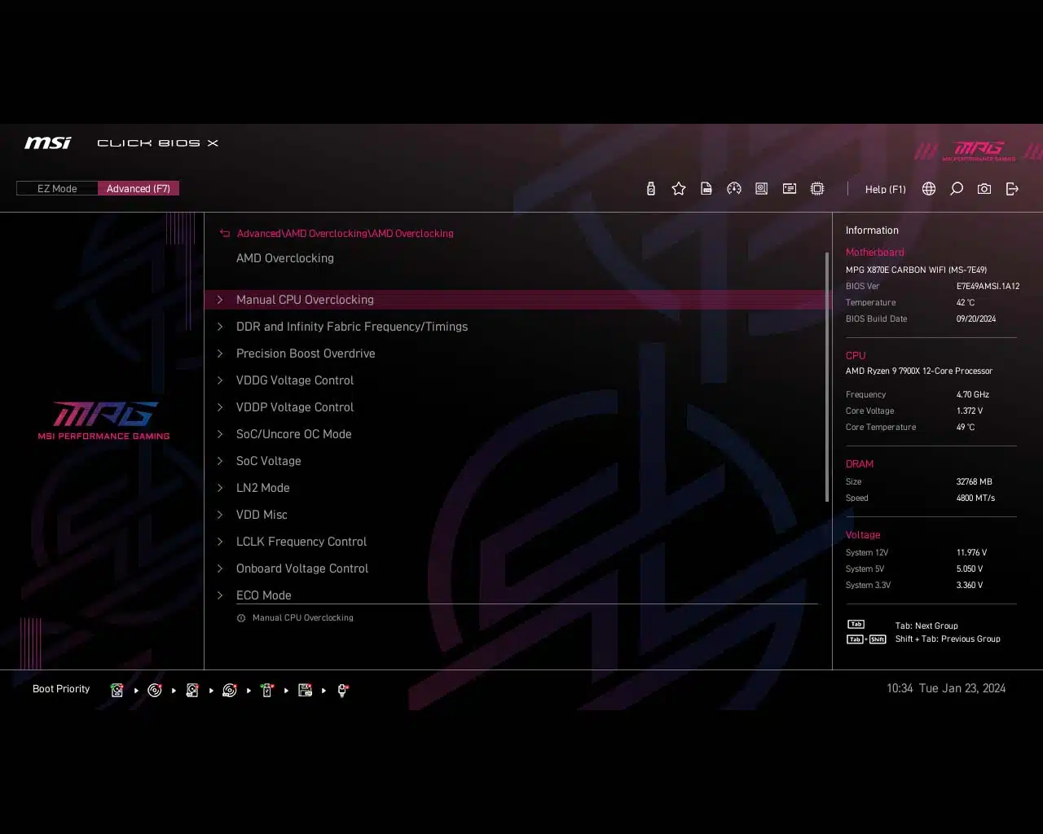Click the clock '10:34 Tue Jan 23, 2024'
1043x834 pixels.
click(946, 688)
